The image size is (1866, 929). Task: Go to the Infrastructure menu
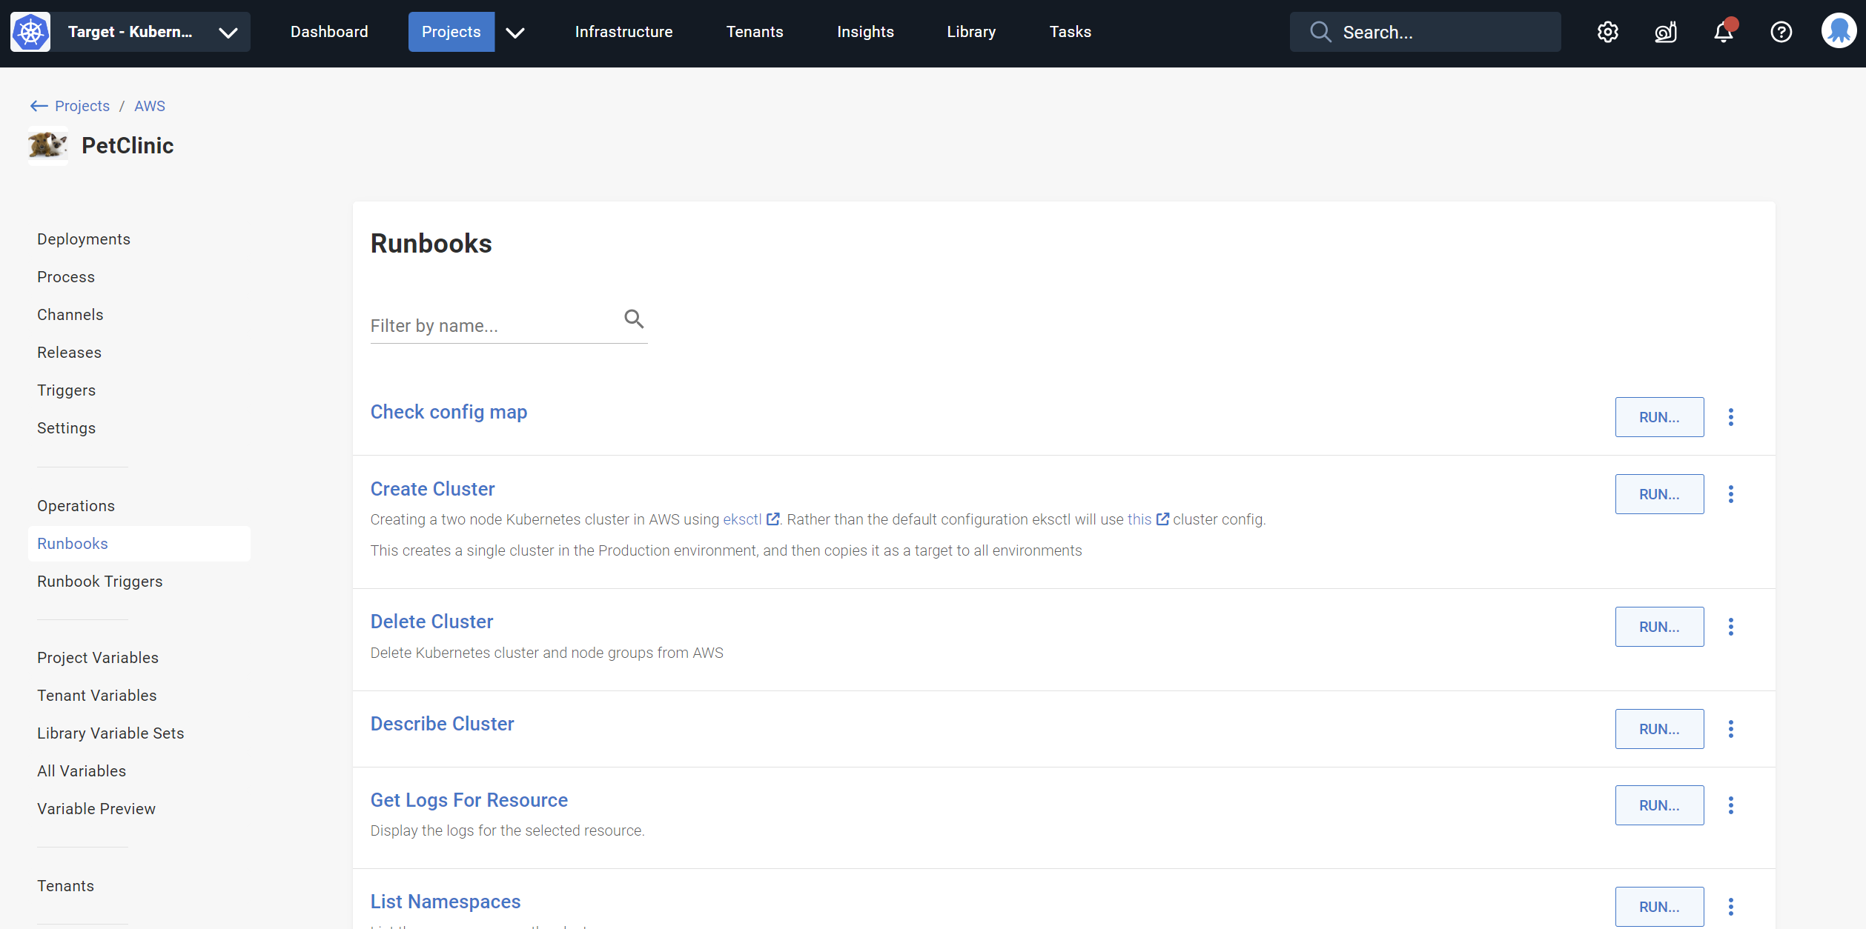(623, 32)
